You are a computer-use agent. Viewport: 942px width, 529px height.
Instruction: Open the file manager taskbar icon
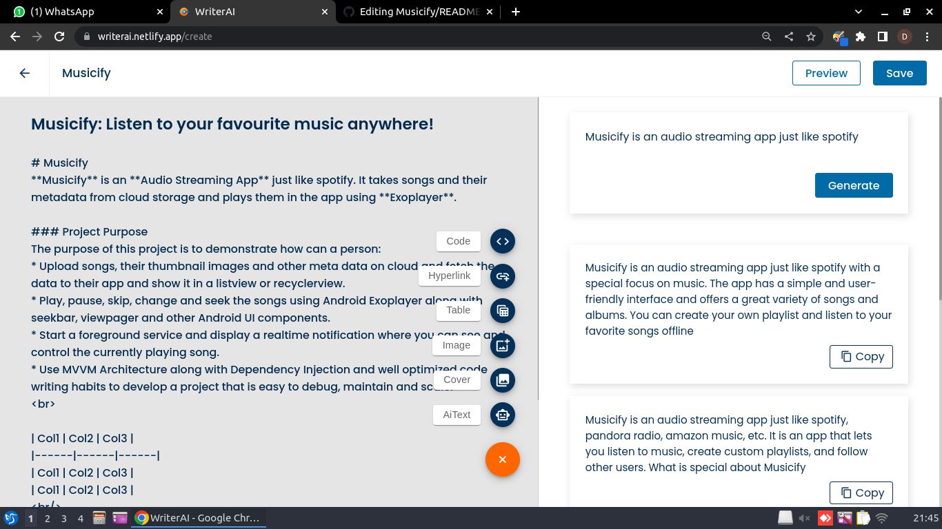tap(99, 518)
